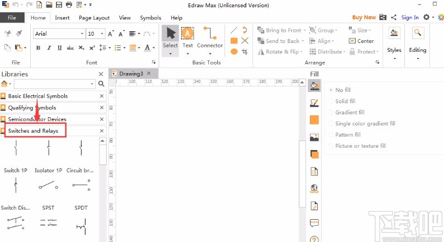Select the arc drawing tool
This screenshot has height=242, width=444.
245,30
